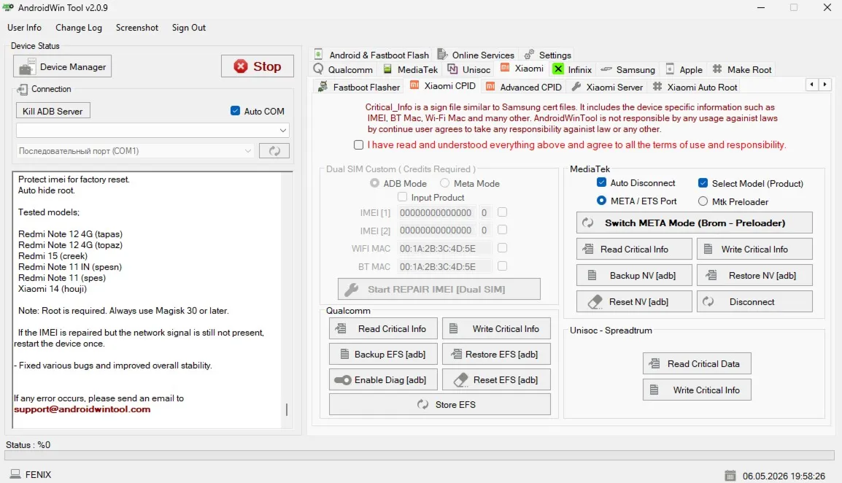Click the eraser icon on Reset EFS

point(460,380)
